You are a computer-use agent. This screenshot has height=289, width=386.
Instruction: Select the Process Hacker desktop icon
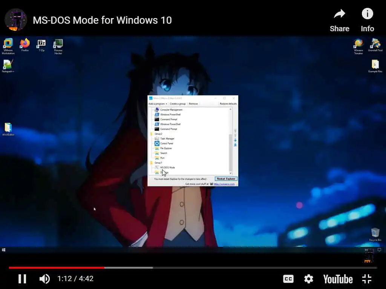pyautogui.click(x=58, y=47)
